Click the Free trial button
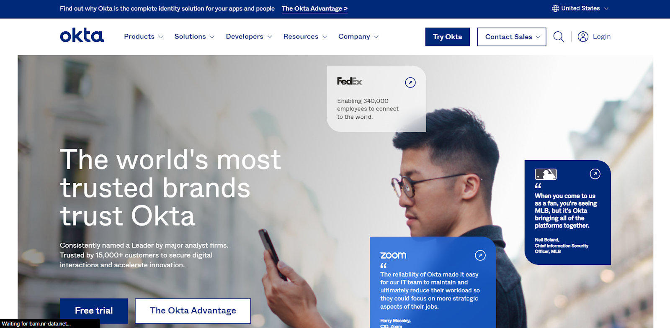The image size is (670, 328). pyautogui.click(x=94, y=311)
